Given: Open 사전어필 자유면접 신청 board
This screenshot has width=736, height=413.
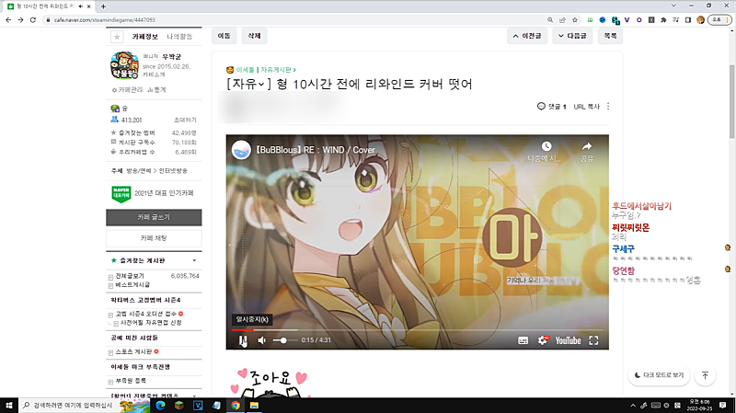Looking at the screenshot, I should pyautogui.click(x=151, y=323).
